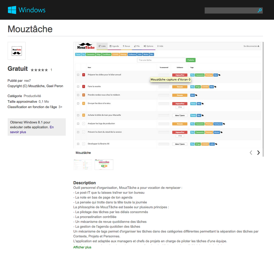Click red priority 1 icon for 'Faire la recette'

[84, 86]
